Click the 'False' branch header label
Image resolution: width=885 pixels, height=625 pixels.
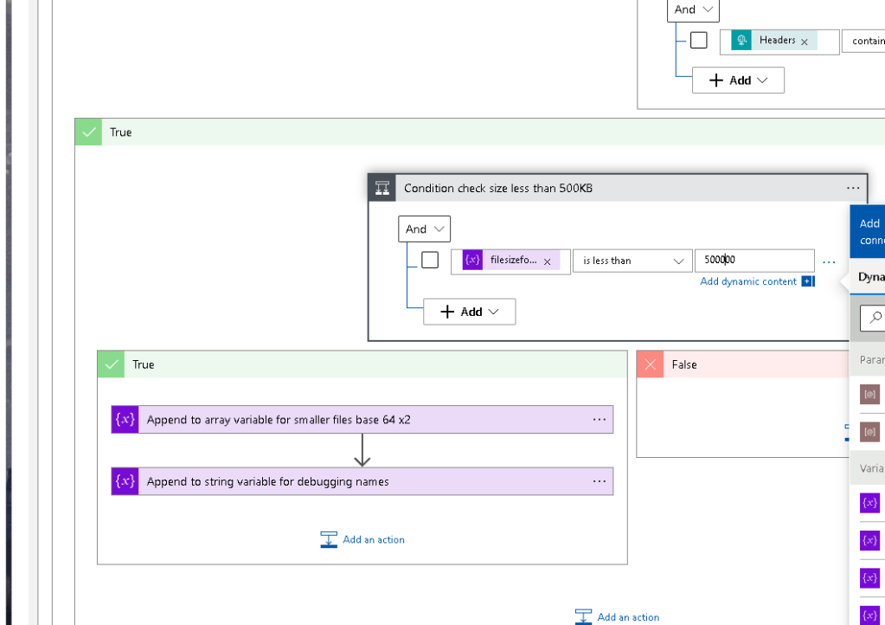(x=684, y=364)
